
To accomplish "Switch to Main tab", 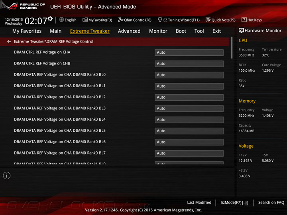I will click(x=56, y=31).
